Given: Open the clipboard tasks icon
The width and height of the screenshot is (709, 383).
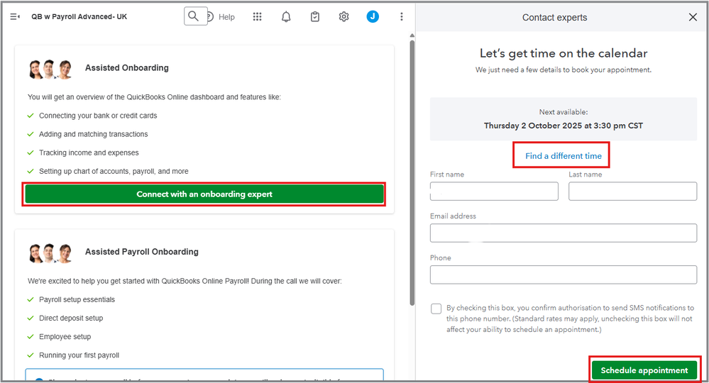Looking at the screenshot, I should coord(315,17).
